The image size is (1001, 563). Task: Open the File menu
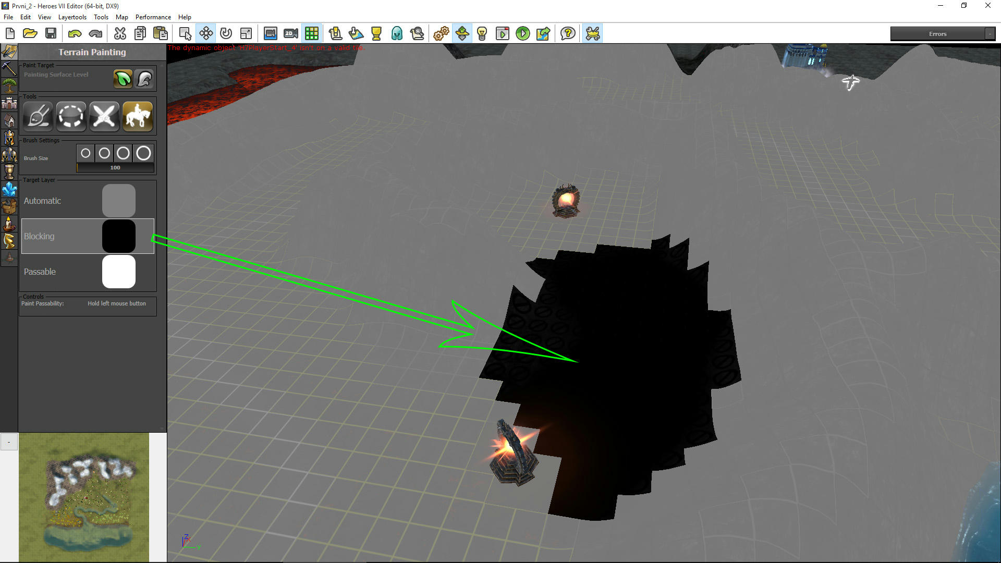click(8, 17)
